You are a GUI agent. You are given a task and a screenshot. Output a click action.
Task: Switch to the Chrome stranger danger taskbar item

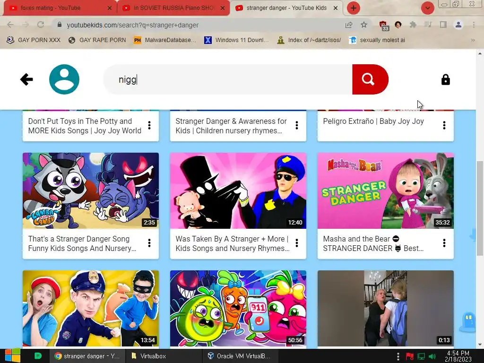87,356
